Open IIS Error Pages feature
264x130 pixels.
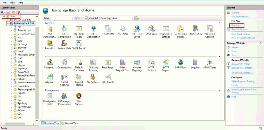(108, 64)
